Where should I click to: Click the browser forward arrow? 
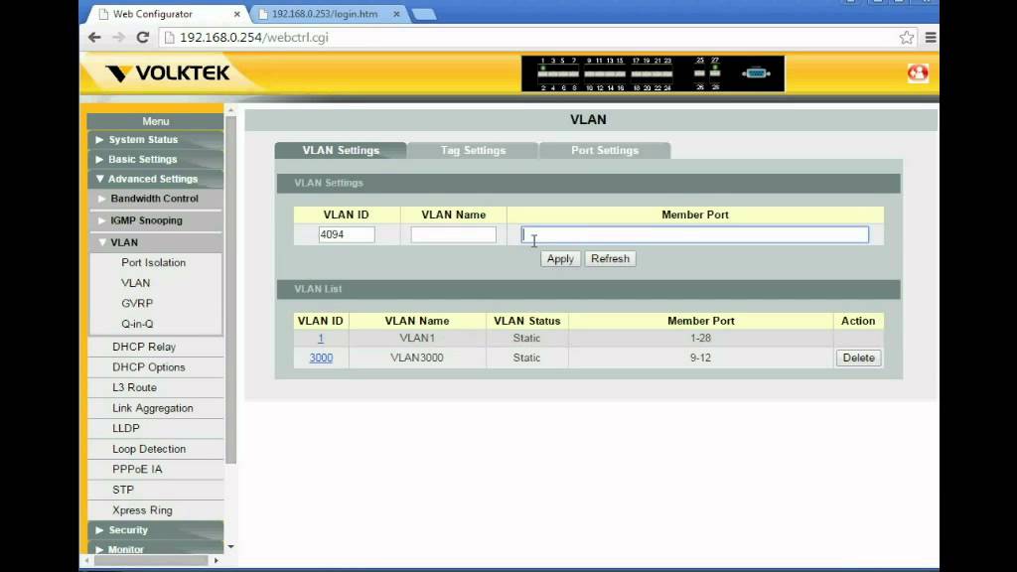pyautogui.click(x=119, y=38)
